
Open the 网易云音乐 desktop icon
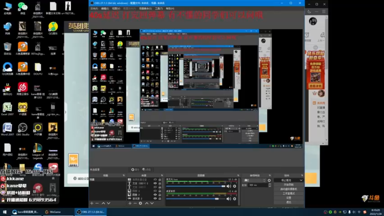pos(23,89)
